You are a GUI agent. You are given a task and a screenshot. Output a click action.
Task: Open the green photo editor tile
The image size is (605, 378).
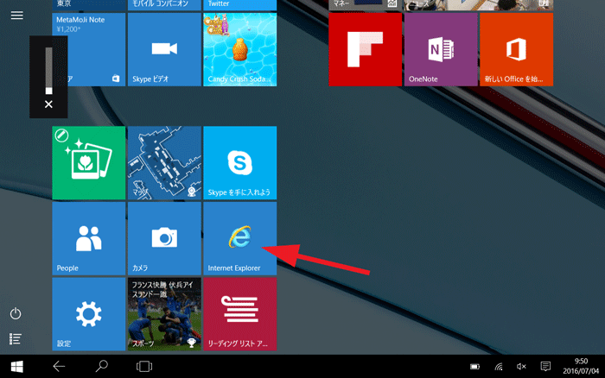(x=89, y=162)
